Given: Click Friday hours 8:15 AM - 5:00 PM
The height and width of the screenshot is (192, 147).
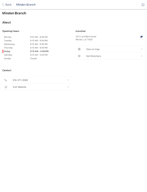Looking at the screenshot, I should [x=39, y=51].
